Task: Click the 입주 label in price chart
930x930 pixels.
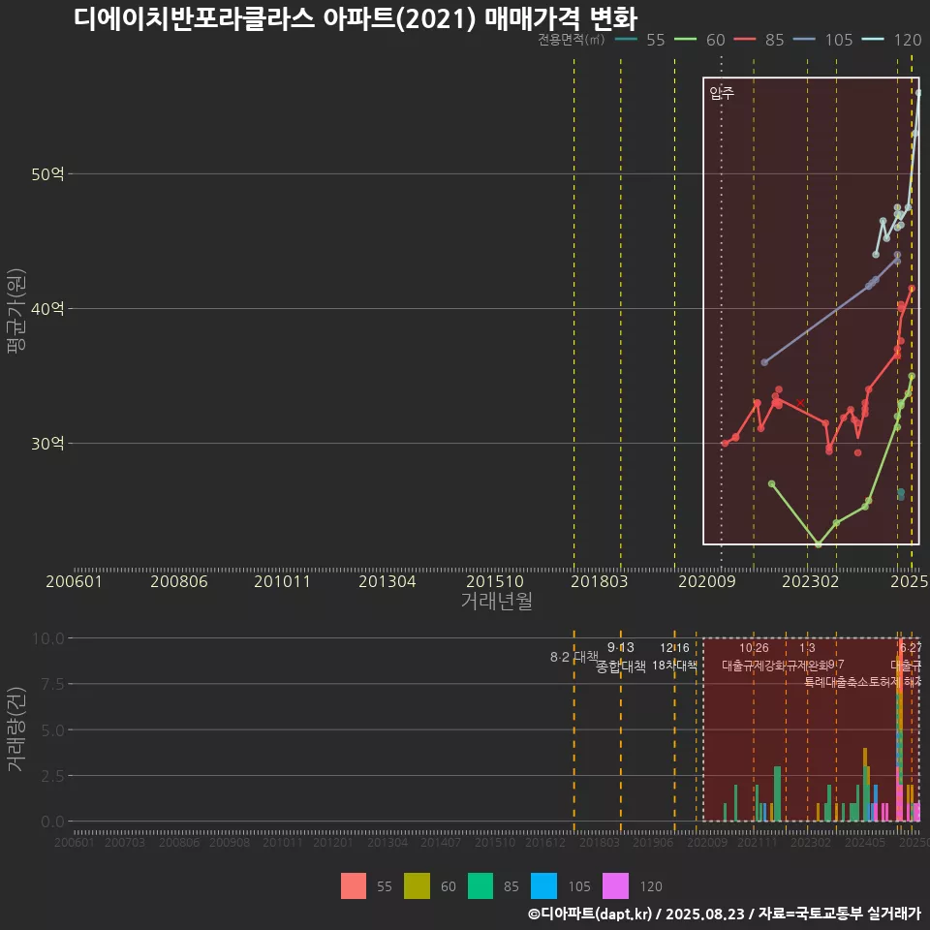Action: click(722, 93)
